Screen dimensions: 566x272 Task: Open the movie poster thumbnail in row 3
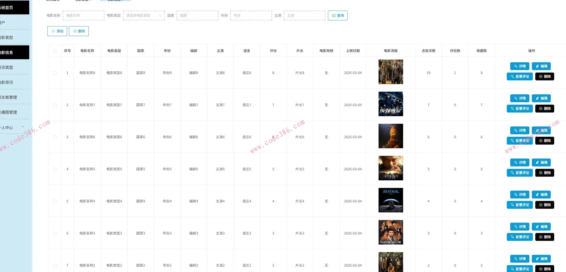click(391, 136)
